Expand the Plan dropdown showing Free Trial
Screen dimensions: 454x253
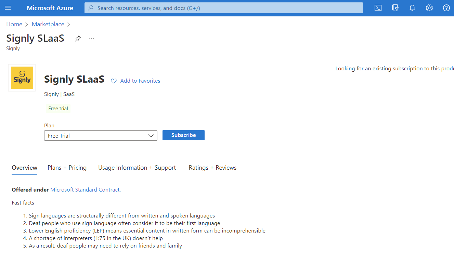pyautogui.click(x=101, y=136)
